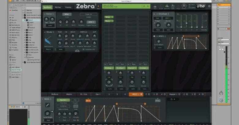Screen dimensions: 239x125
Task: Click the MSEG curve shape preset icon
Action: click(x=158, y=100)
